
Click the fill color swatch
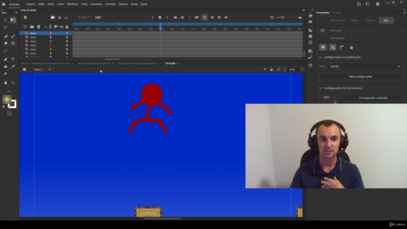pyautogui.click(x=7, y=99)
